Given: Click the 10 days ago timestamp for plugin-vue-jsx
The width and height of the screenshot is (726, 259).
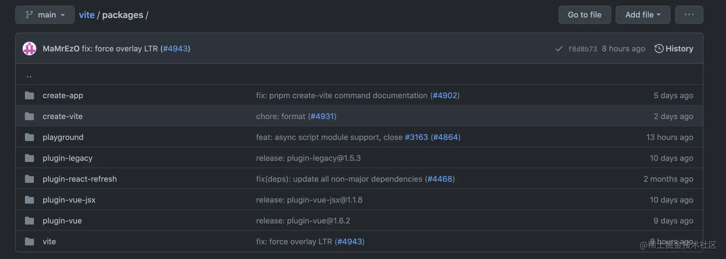Looking at the screenshot, I should [672, 200].
